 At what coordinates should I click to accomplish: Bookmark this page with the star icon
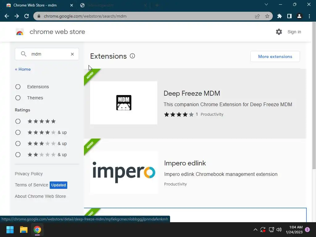(267, 16)
